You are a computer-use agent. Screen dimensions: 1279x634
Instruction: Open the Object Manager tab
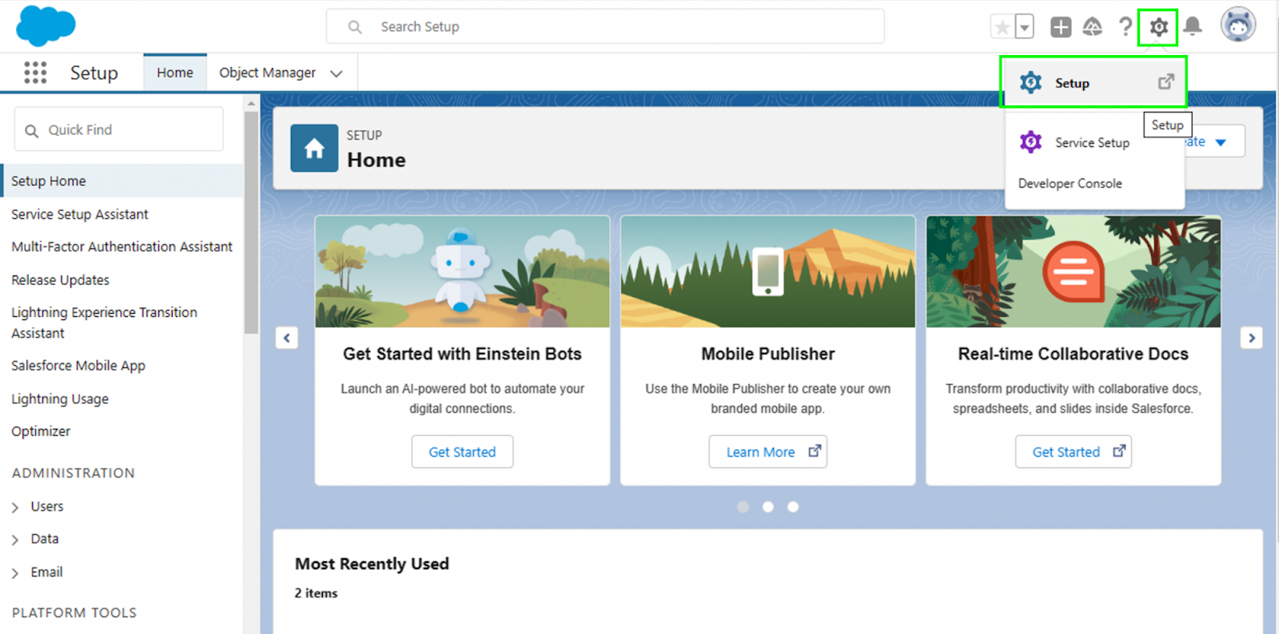pyautogui.click(x=267, y=73)
